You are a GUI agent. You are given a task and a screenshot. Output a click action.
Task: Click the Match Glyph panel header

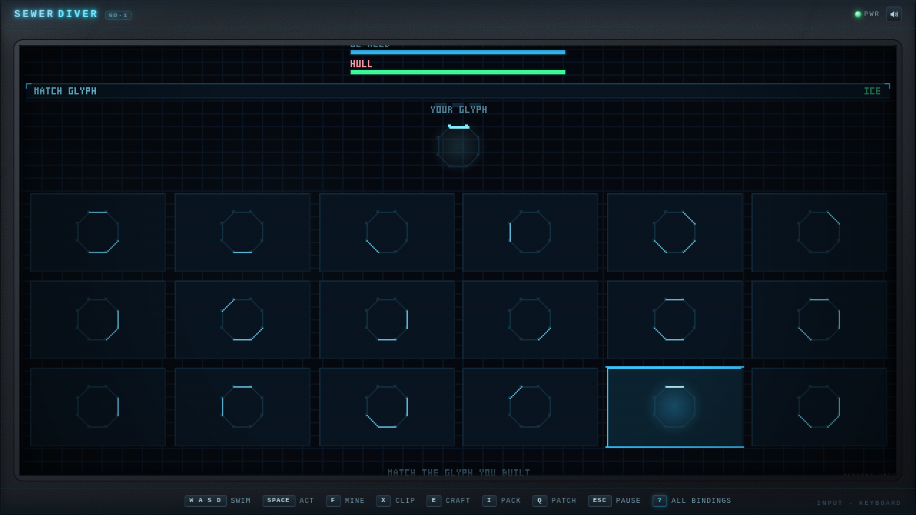click(x=458, y=91)
